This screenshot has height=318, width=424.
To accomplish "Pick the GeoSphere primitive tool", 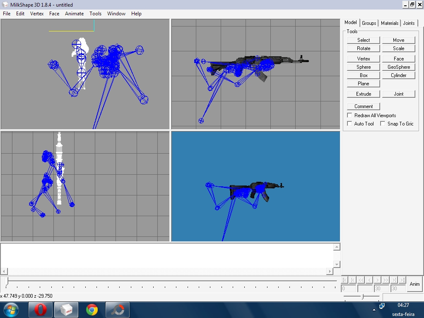I will [399, 67].
